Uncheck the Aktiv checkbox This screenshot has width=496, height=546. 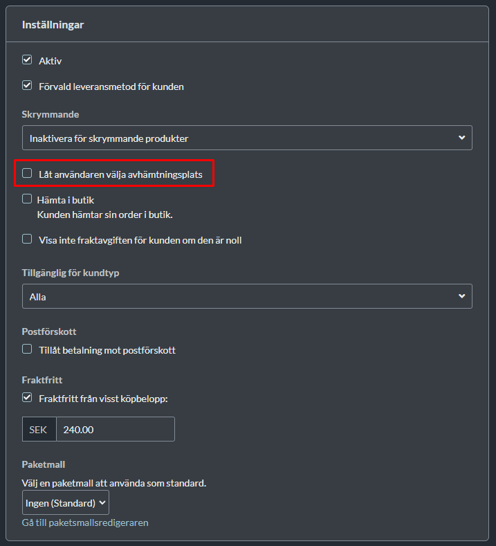[x=27, y=60]
